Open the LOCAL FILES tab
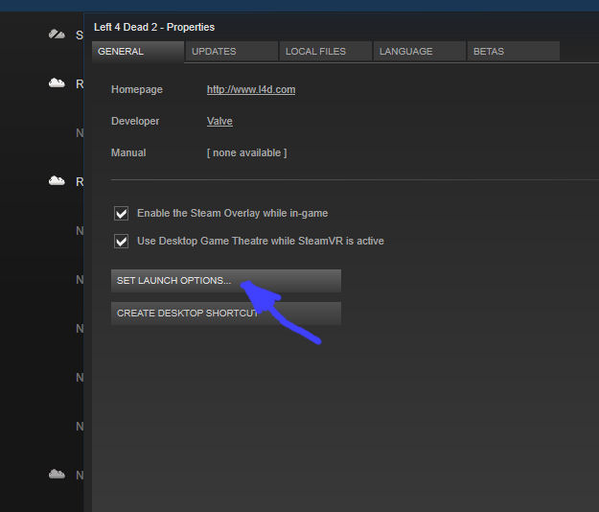 [326, 51]
